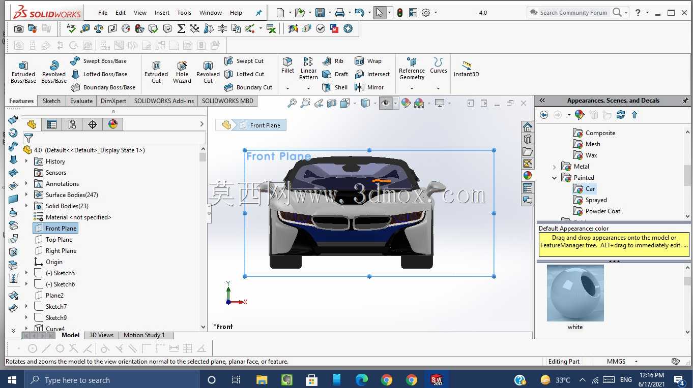Open the Hole Wizard
693x388 pixels.
(182, 72)
